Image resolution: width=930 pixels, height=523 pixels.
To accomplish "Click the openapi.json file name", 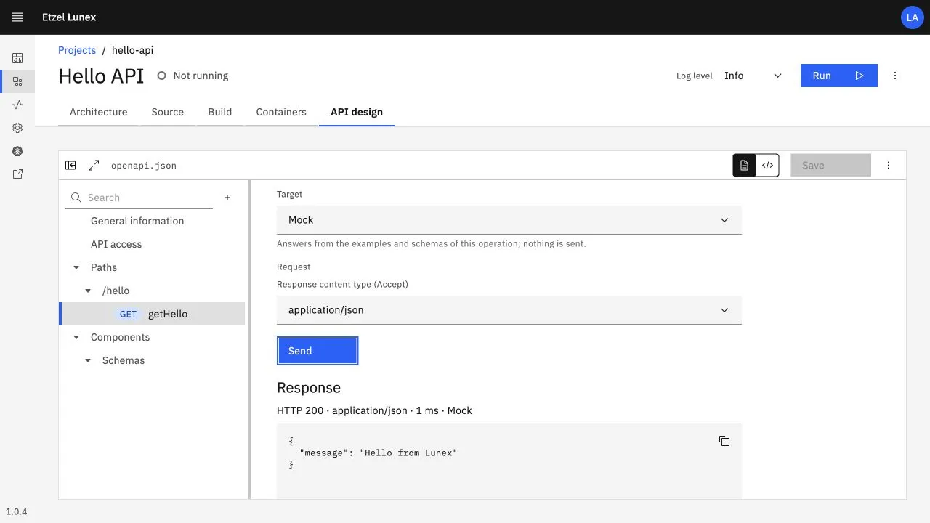I will pyautogui.click(x=144, y=166).
